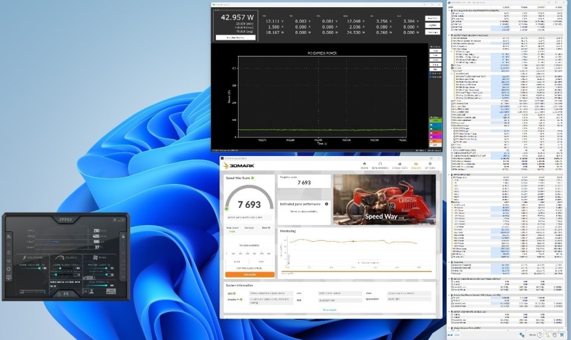
Task: Click the 3DMark logo
Action: [x=239, y=166]
